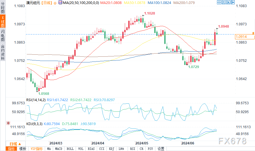Switch to the 模板 tab
This screenshot has width=255, height=151.
pos(23,149)
